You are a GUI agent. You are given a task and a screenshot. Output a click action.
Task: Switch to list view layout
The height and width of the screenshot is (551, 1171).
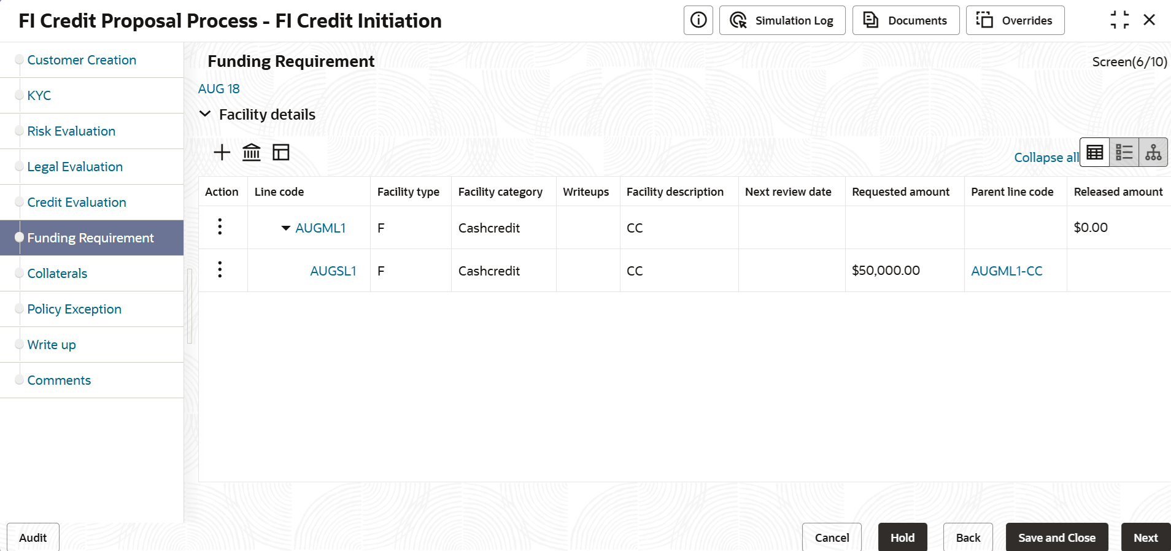pos(1124,152)
